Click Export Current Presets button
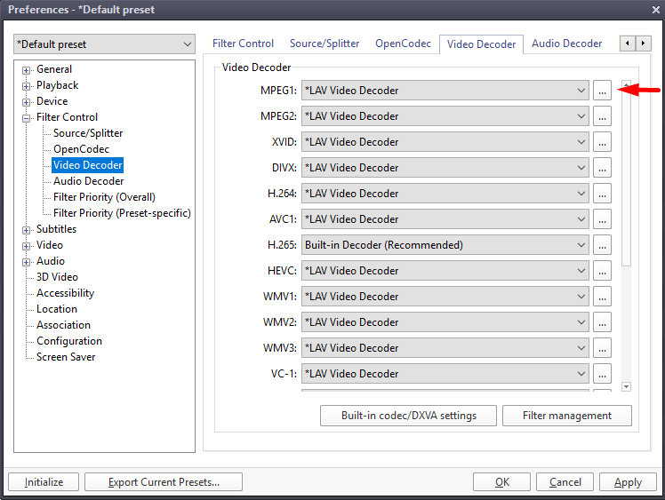The height and width of the screenshot is (500, 665). 164,482
